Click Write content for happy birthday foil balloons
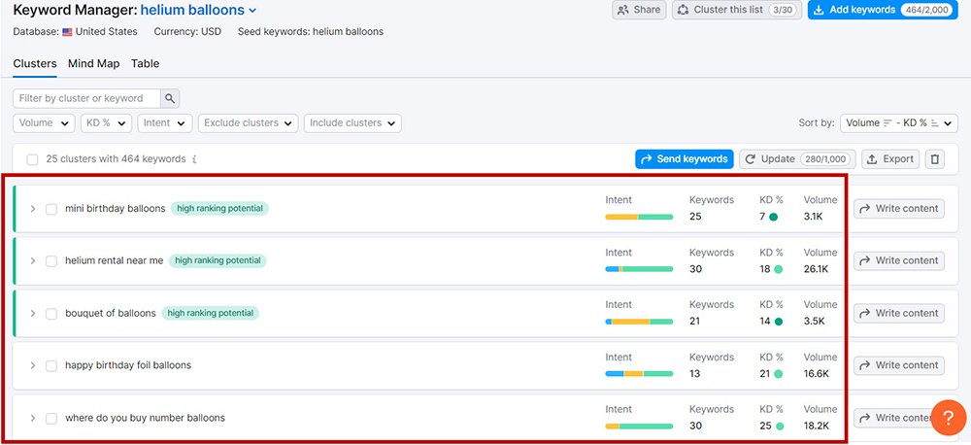 [899, 365]
